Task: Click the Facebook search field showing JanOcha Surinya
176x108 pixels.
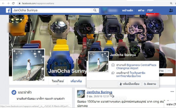Action: (x=51, y=10)
